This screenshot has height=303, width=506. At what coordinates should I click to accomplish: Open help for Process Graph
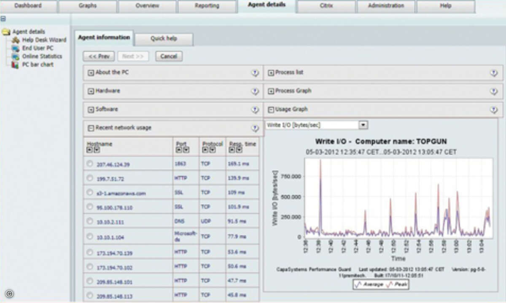tap(494, 91)
